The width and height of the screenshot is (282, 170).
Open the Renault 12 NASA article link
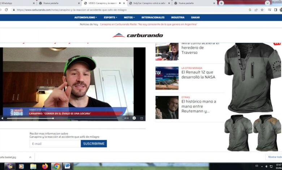click(198, 75)
